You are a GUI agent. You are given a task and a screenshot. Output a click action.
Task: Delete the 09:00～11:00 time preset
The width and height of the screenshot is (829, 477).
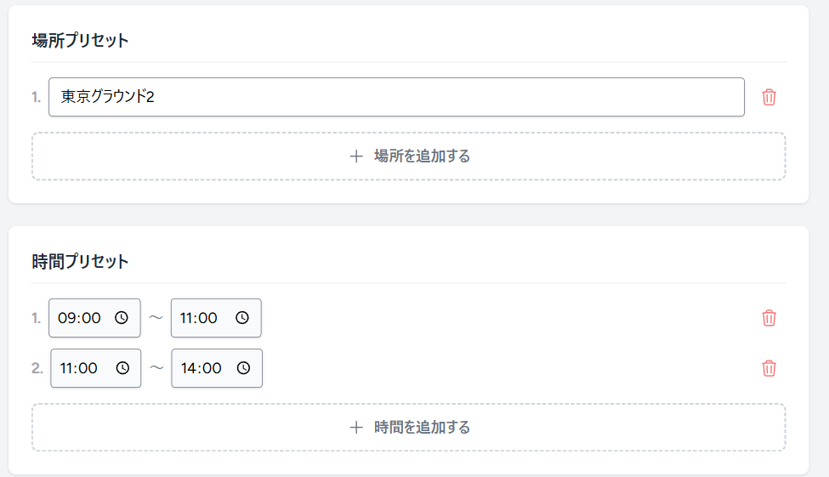coord(769,318)
